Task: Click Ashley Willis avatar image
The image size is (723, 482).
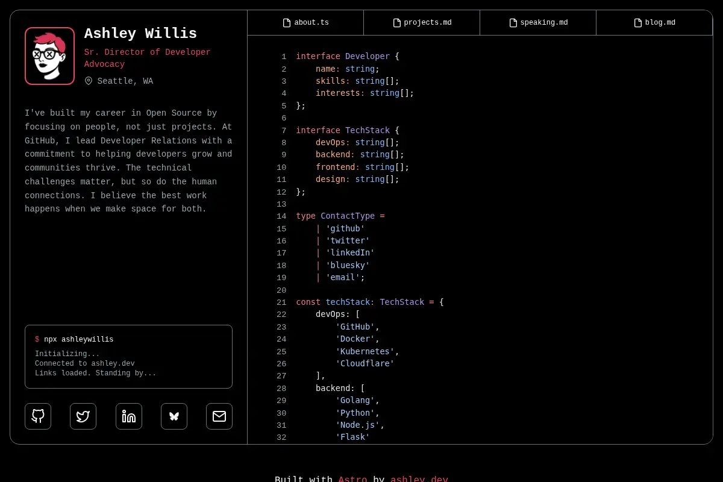Action: 49,56
